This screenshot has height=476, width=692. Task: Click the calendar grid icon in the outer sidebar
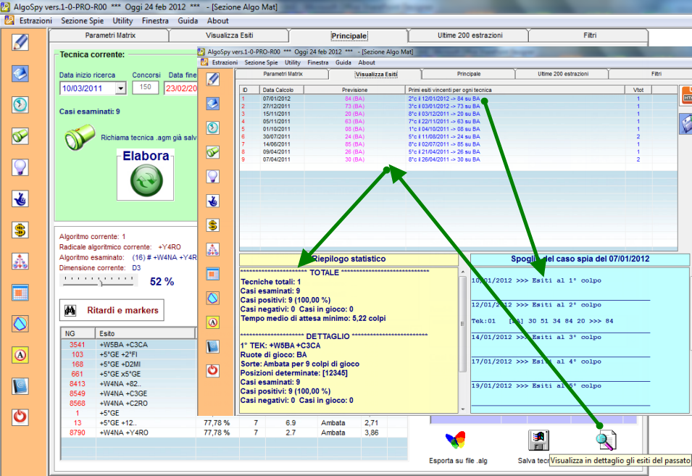20,293
